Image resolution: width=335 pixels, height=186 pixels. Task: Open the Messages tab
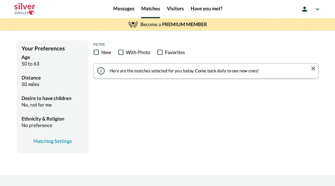click(x=124, y=9)
